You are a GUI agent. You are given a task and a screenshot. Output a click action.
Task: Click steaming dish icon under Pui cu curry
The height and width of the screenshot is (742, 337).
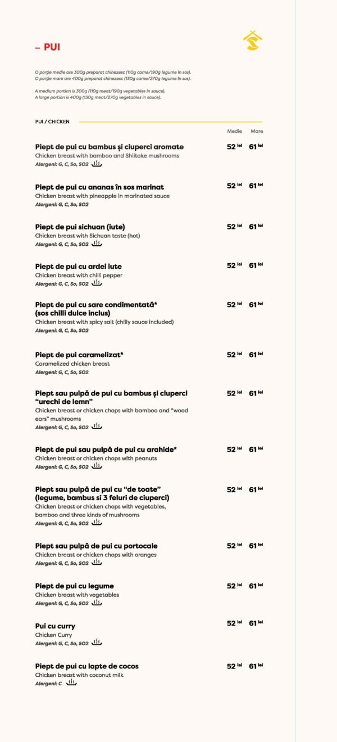[97, 643]
